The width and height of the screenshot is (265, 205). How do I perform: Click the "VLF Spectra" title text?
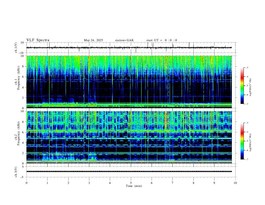pos(38,40)
